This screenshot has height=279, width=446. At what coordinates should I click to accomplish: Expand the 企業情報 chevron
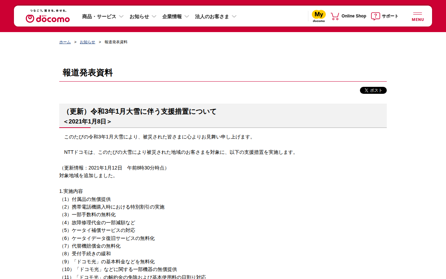(187, 16)
